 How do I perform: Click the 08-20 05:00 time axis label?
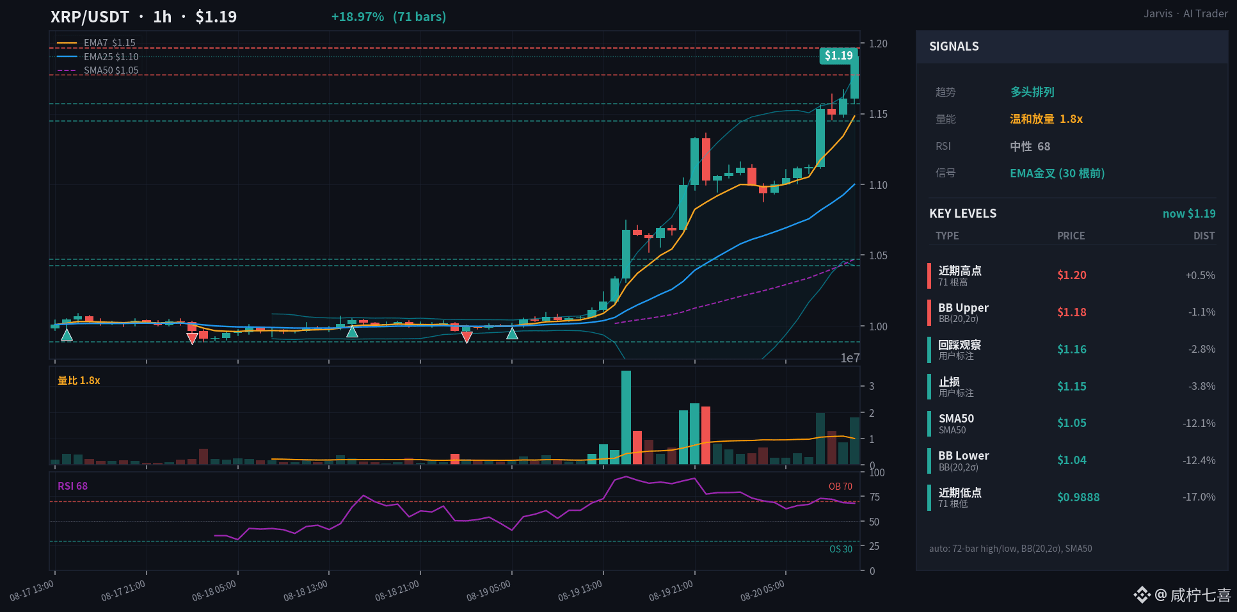click(762, 591)
